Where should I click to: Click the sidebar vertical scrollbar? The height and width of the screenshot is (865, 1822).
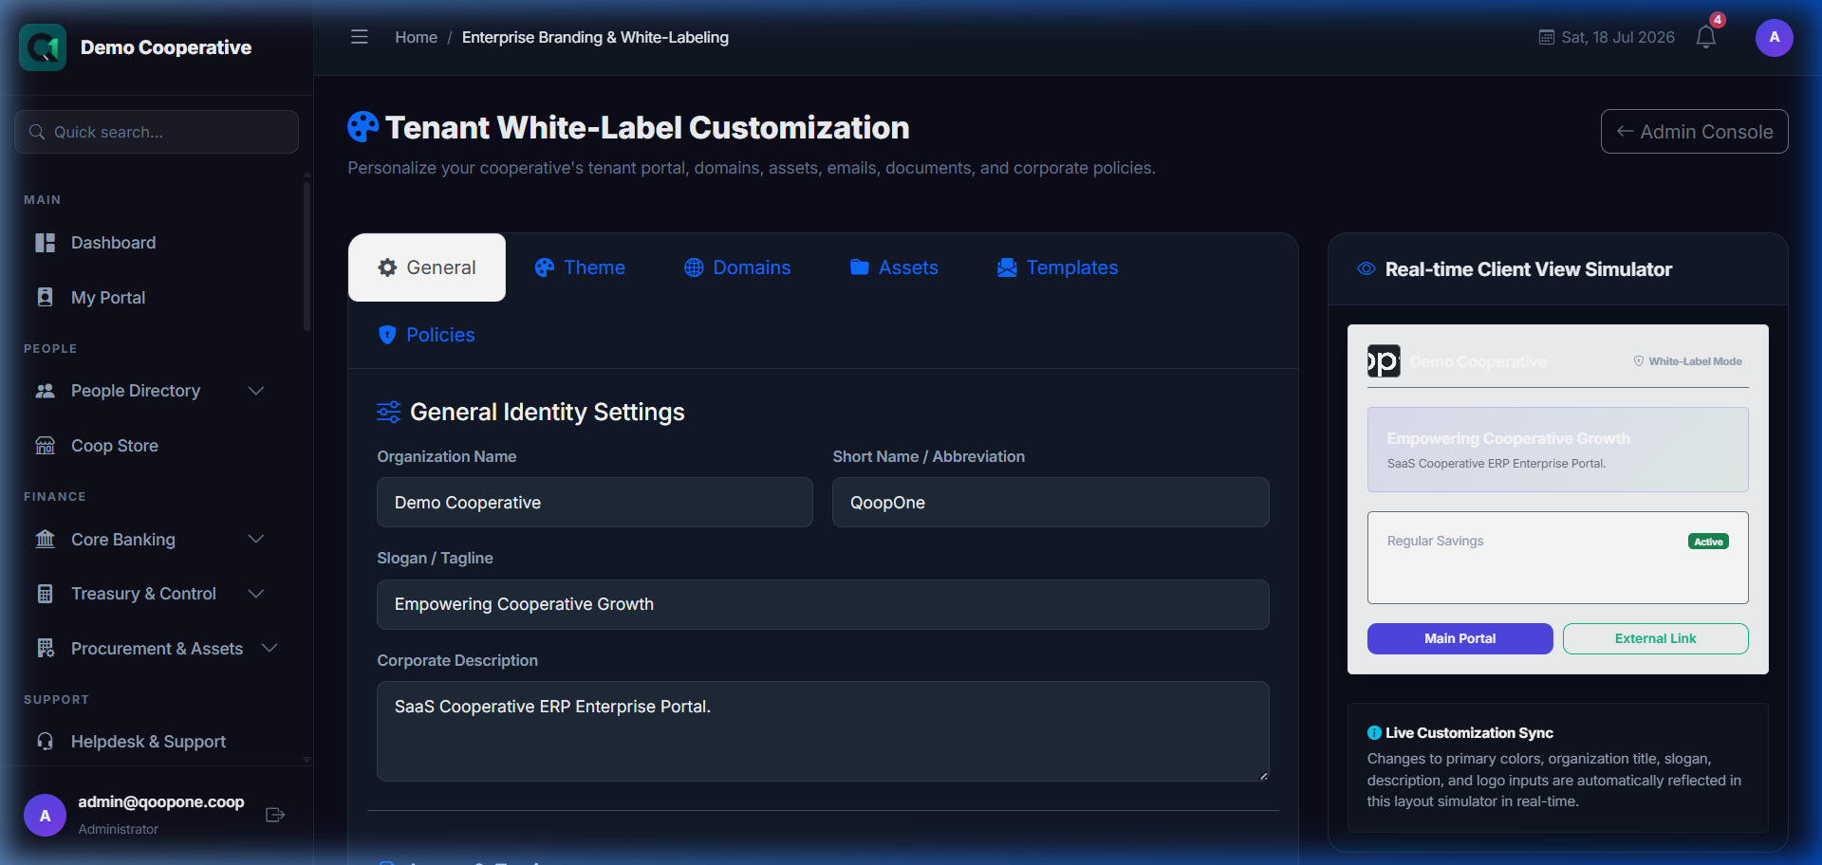click(307, 256)
